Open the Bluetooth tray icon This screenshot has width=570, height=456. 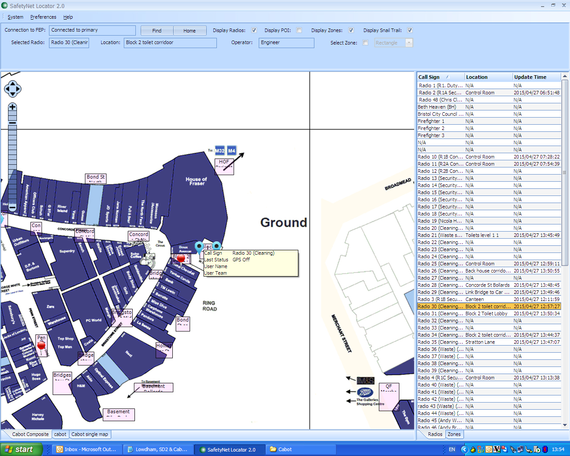(545, 449)
